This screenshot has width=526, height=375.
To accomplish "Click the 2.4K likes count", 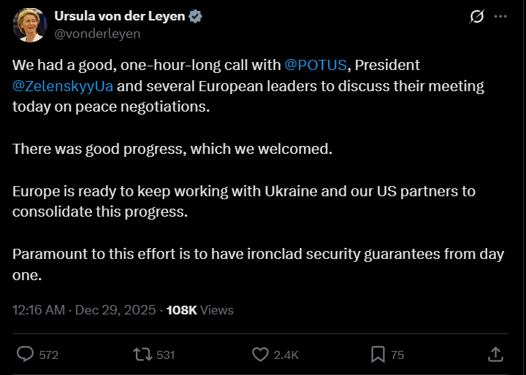I will (x=286, y=355).
